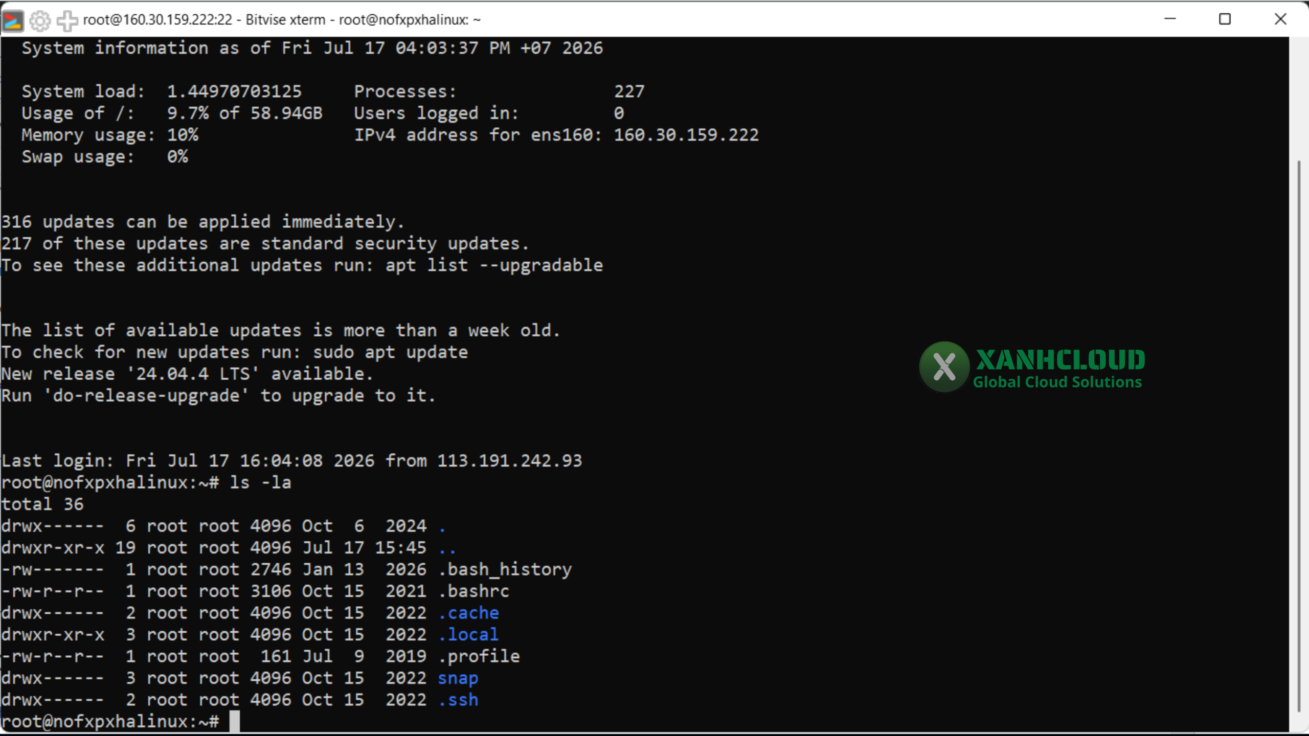Minimize the Bitvise xterm window

point(1170,19)
